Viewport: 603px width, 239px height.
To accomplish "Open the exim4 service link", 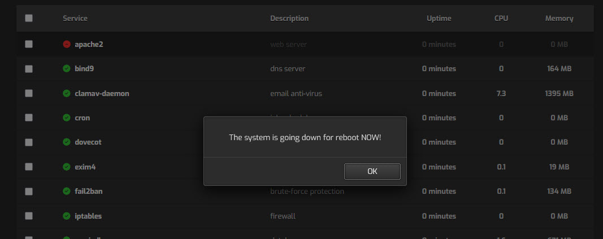I will [85, 167].
